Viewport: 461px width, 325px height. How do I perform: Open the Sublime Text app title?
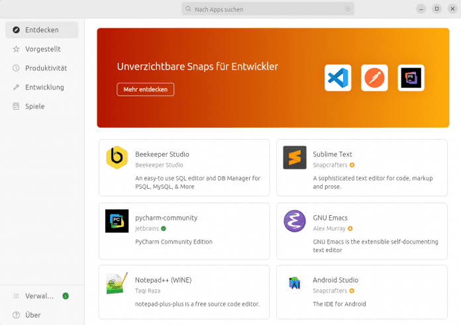(x=333, y=154)
